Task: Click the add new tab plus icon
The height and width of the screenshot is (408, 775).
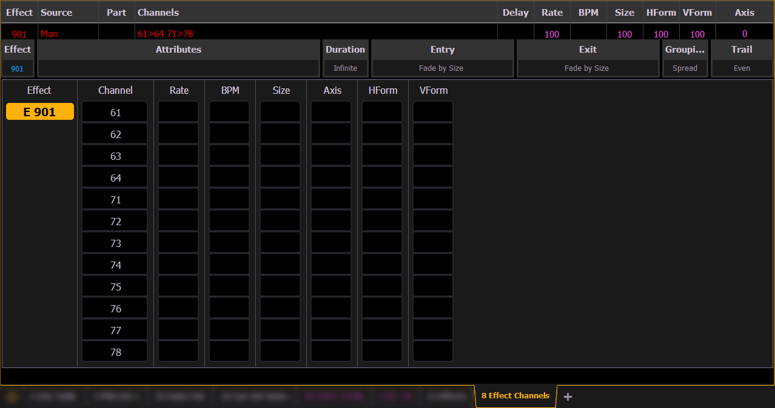Action: coord(568,396)
